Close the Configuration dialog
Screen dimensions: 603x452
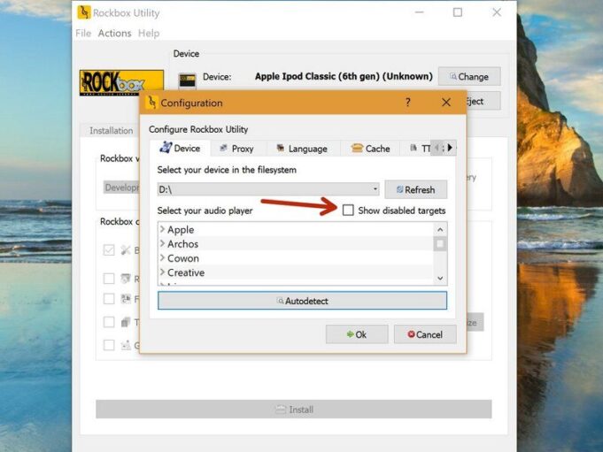tap(446, 103)
